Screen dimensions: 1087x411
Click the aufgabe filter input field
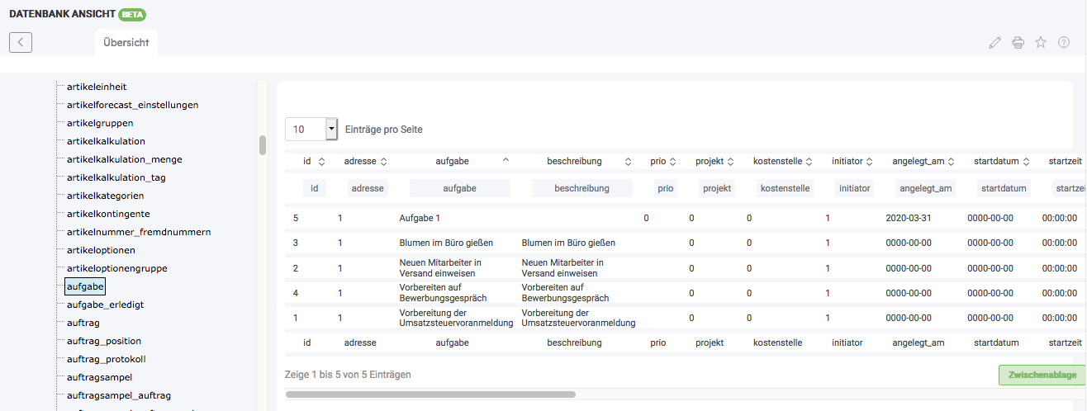pos(459,188)
